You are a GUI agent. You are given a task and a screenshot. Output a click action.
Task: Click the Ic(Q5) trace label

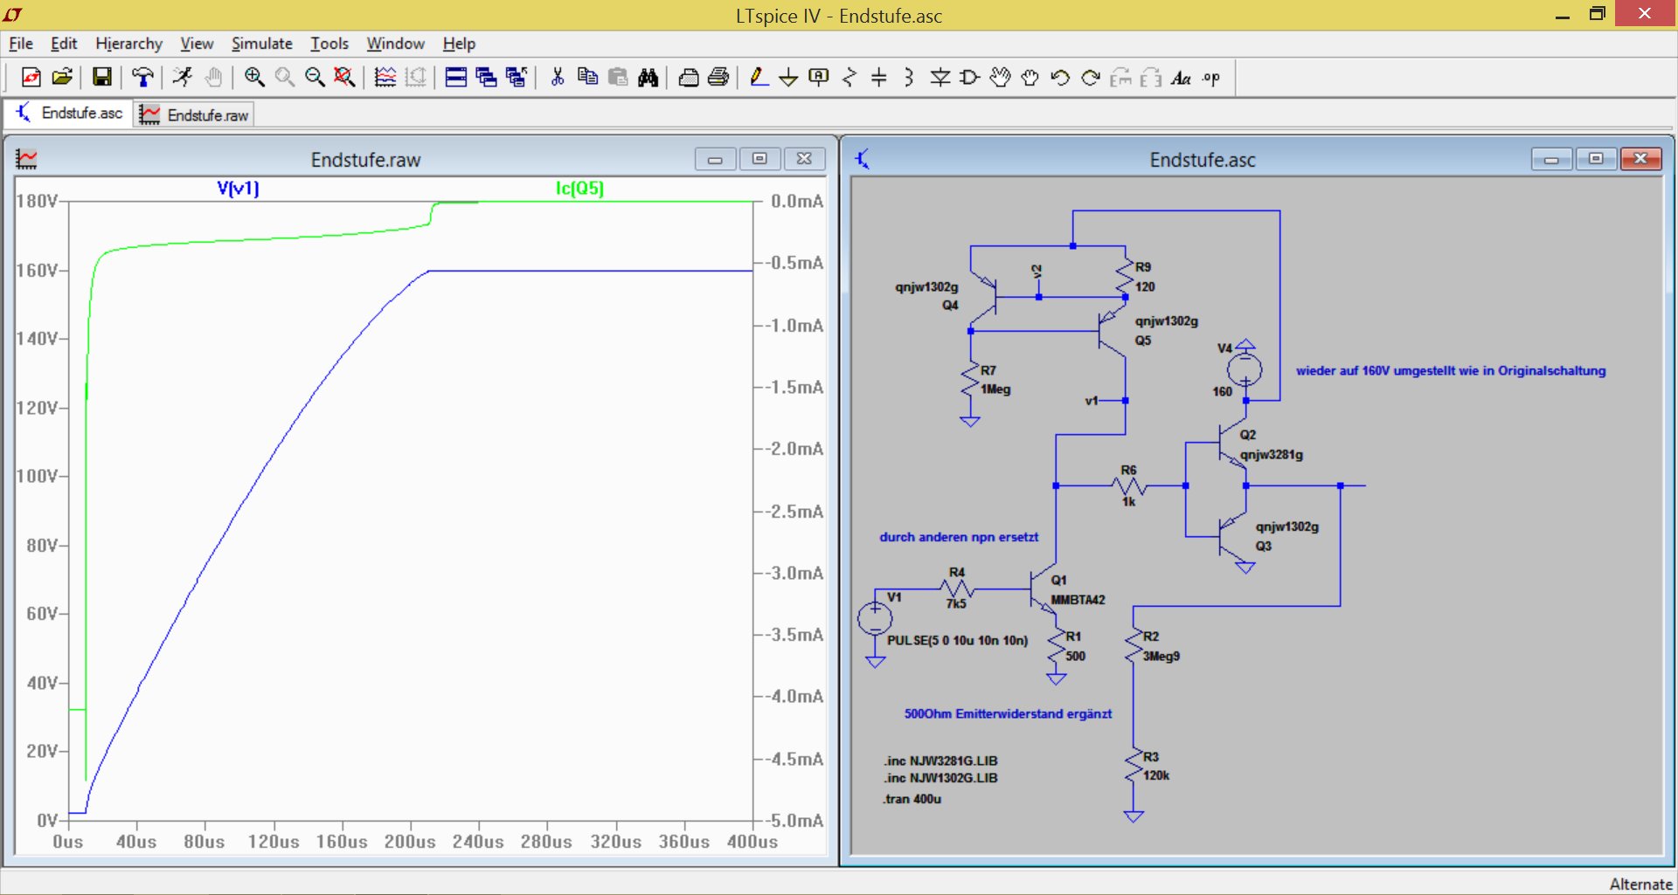point(579,188)
